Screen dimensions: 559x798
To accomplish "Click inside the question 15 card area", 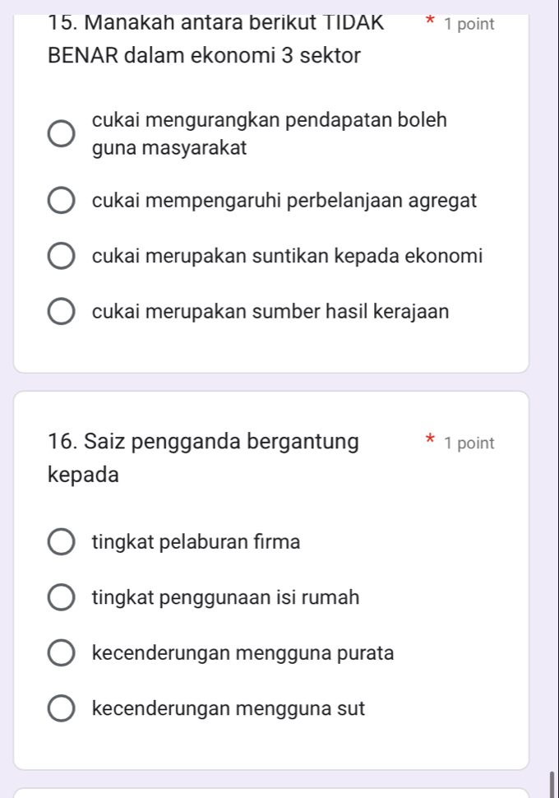I will tap(279, 346).
